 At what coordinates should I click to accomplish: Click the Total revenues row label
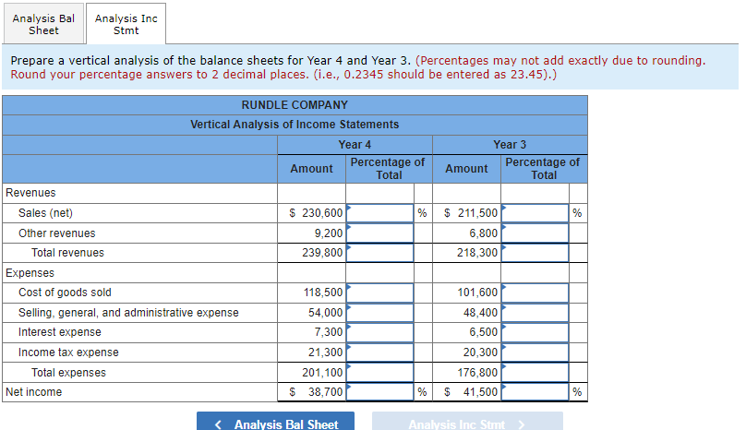pyautogui.click(x=67, y=253)
